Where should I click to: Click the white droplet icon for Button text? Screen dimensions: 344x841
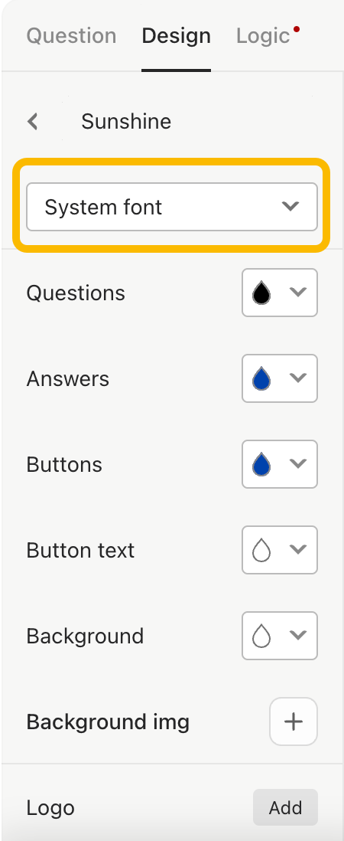click(x=261, y=550)
